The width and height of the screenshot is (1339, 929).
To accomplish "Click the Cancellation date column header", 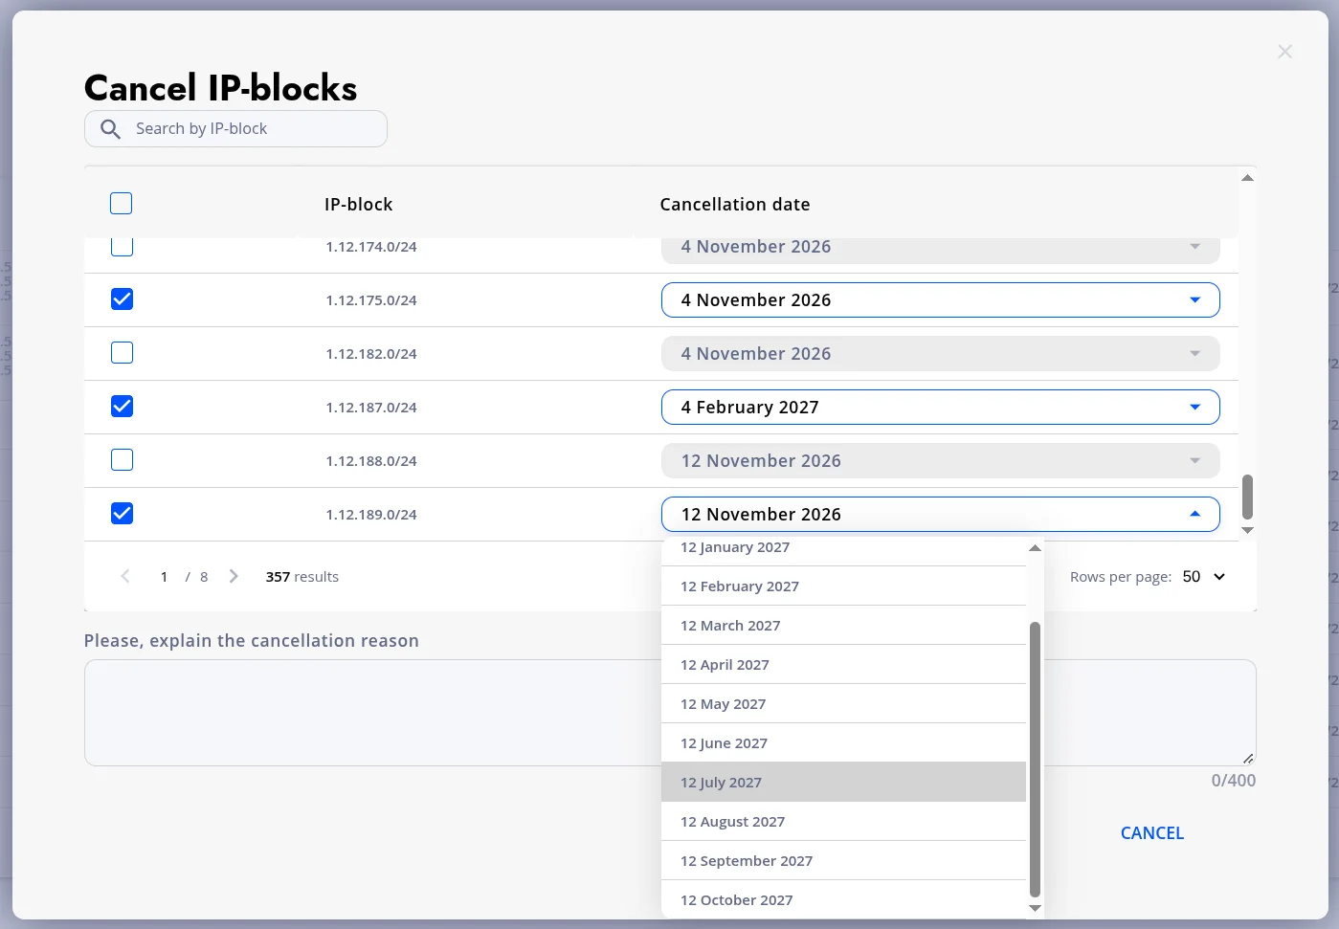I will pos(735,205).
